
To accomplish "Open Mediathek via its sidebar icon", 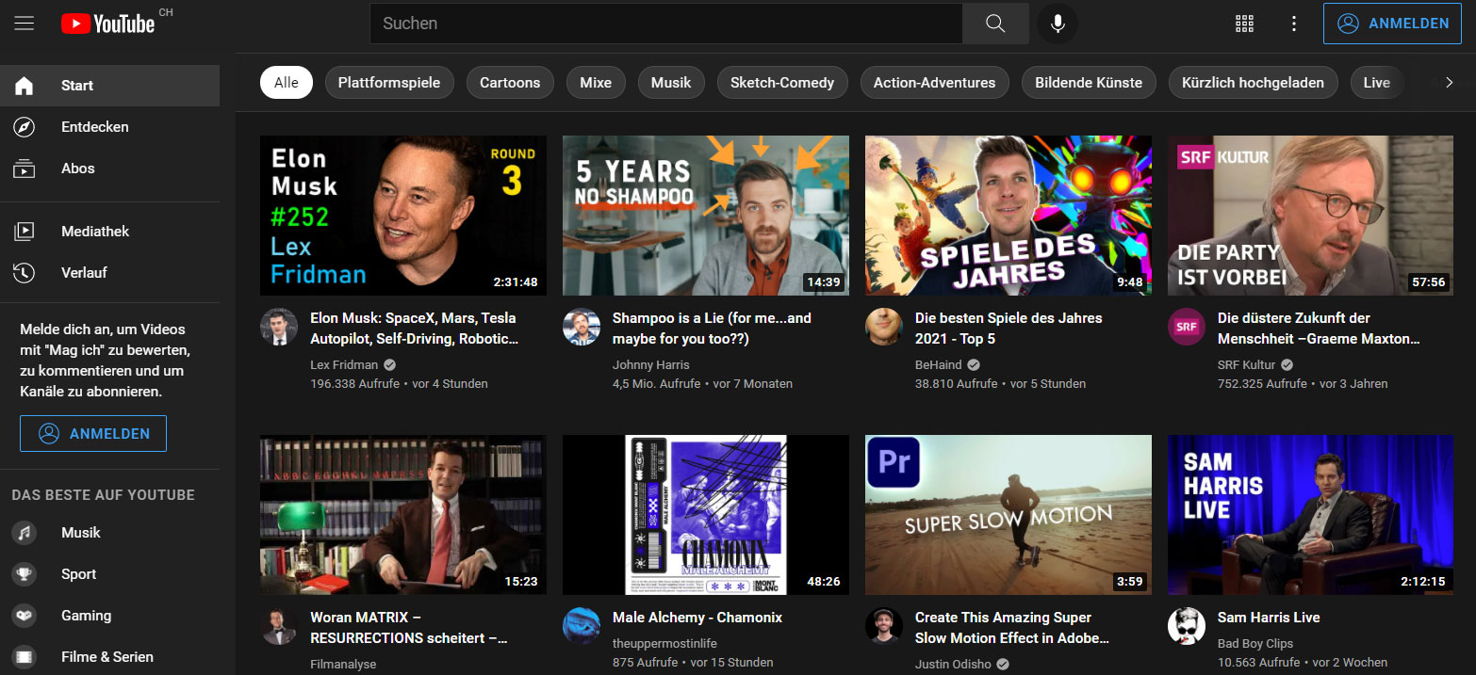I will (x=24, y=231).
